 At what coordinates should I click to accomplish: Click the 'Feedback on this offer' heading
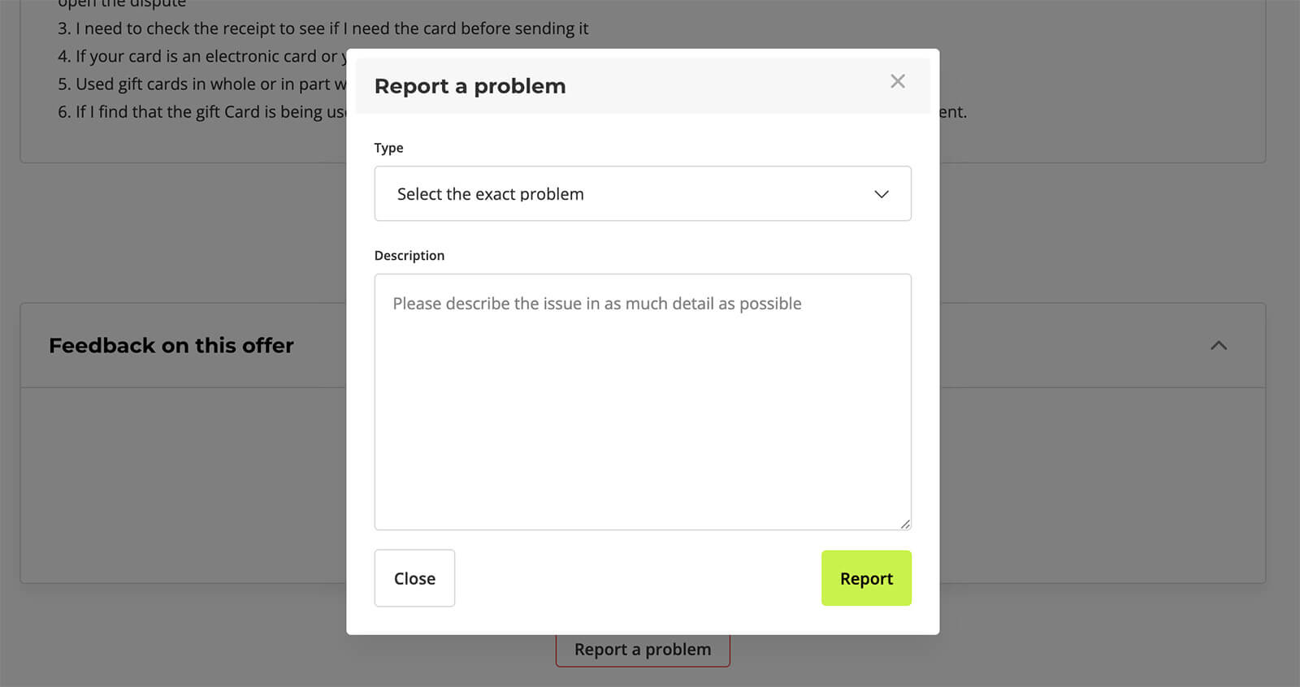click(x=171, y=346)
